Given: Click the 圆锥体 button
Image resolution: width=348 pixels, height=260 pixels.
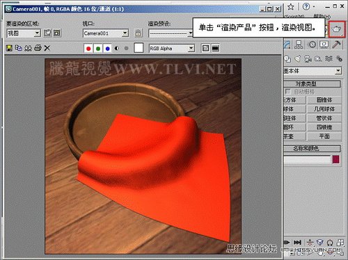Looking at the screenshot, I should [x=324, y=100].
